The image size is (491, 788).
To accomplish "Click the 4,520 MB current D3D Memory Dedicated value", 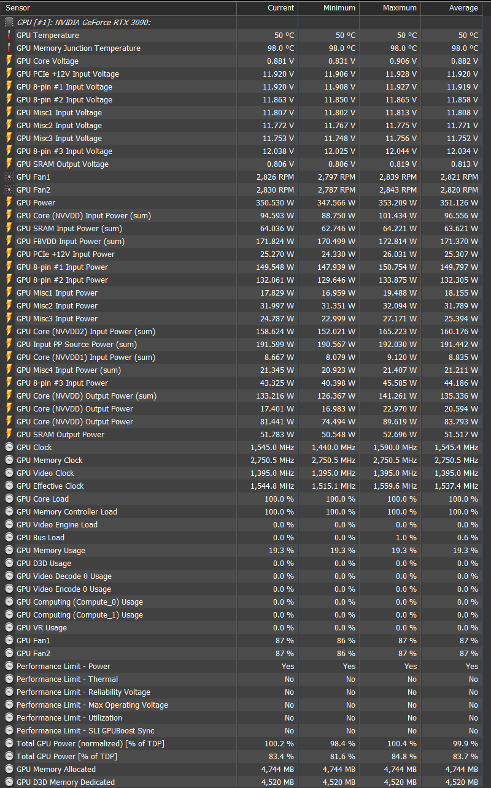I will tap(278, 782).
